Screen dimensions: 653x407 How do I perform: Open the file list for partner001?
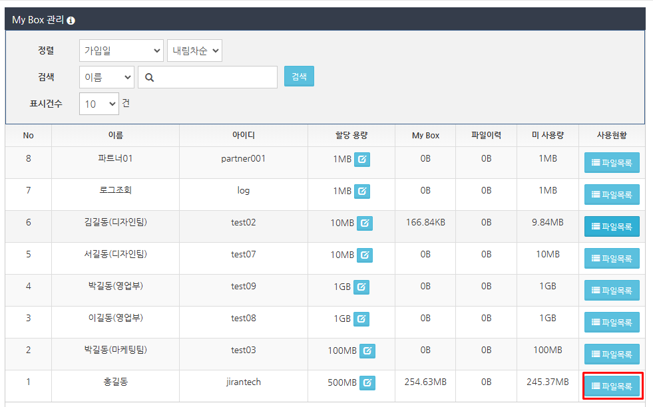pos(612,163)
